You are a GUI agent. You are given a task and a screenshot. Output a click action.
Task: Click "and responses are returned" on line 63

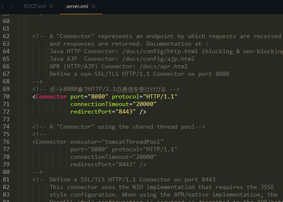click(x=94, y=44)
